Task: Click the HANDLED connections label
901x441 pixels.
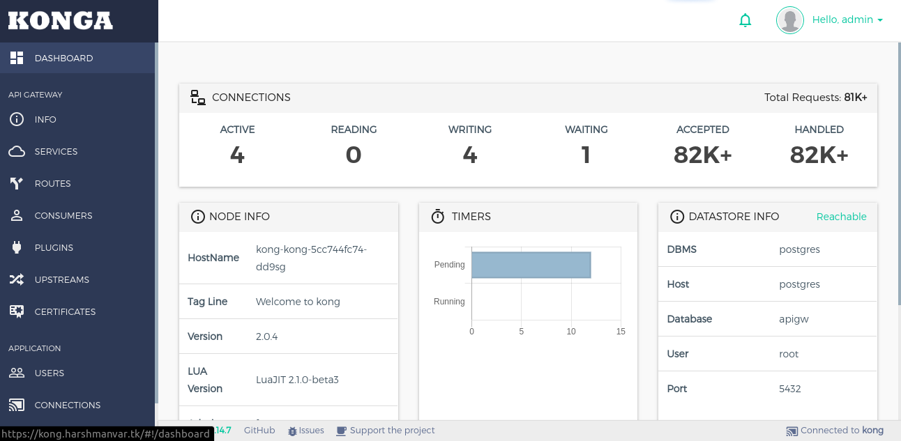Action: (819, 130)
